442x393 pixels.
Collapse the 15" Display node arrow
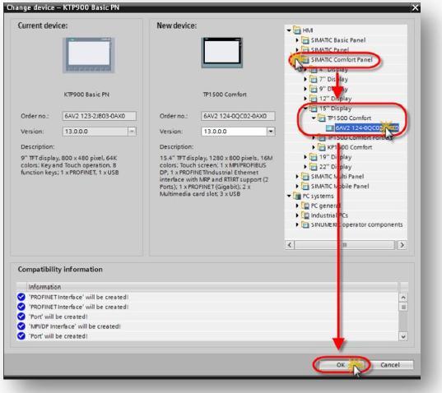pyautogui.click(x=305, y=108)
